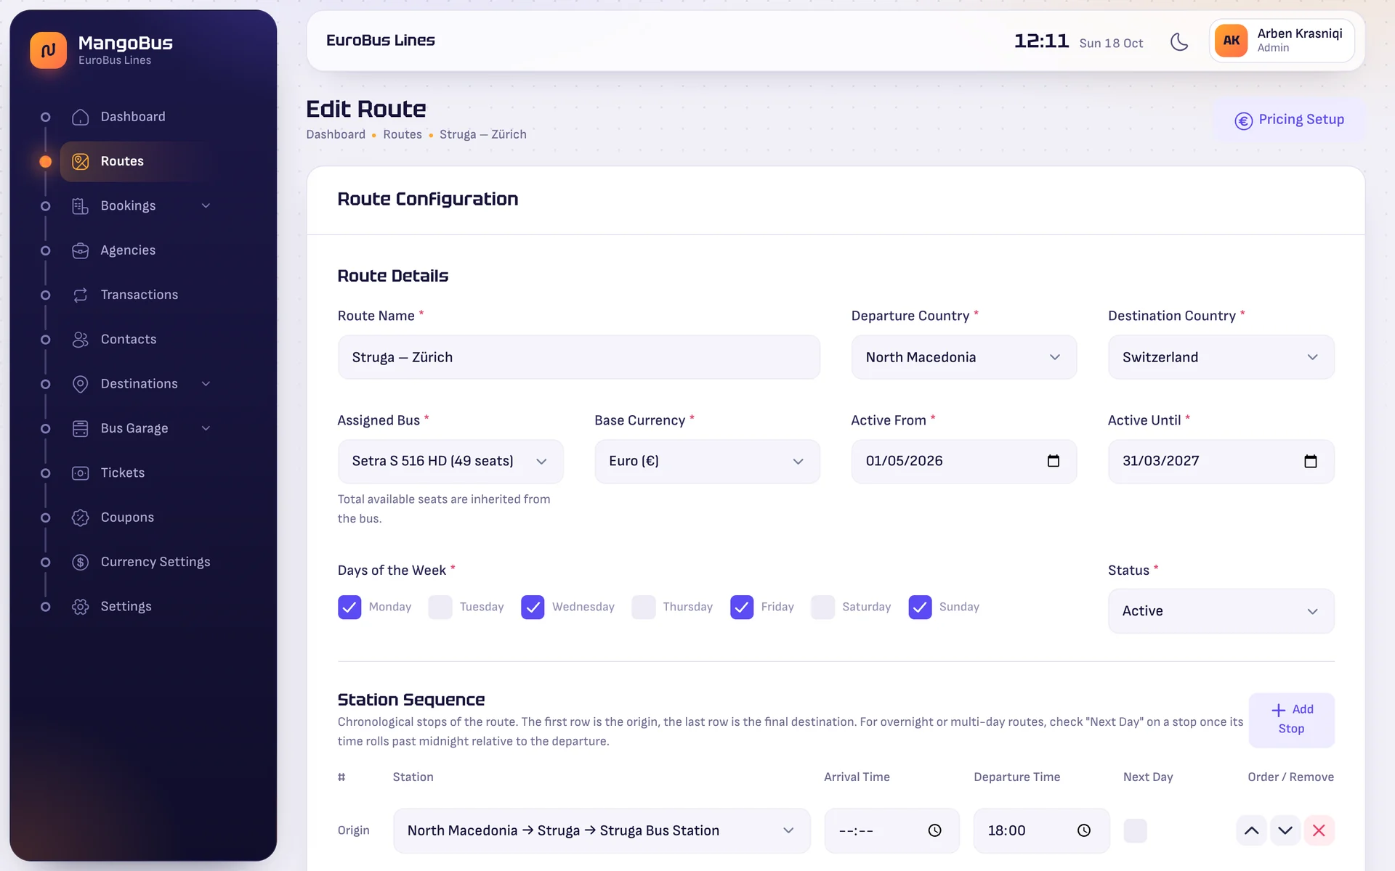Expand Destinations submenu chevron

coord(206,384)
